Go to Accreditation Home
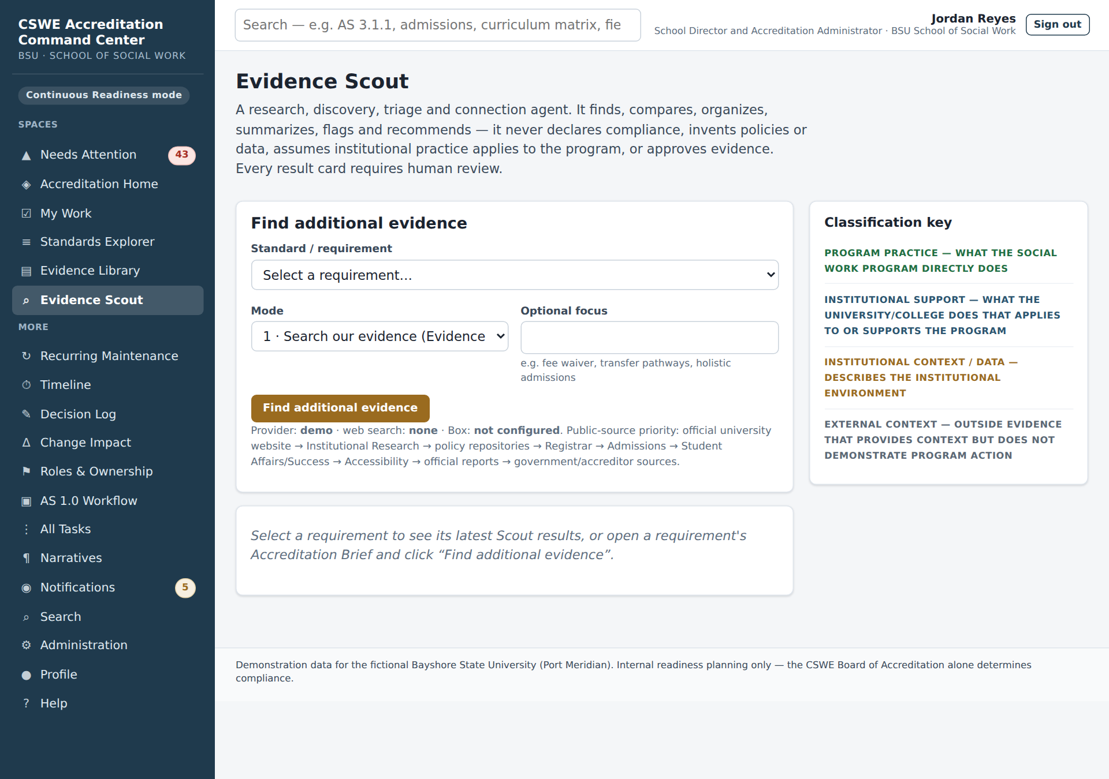 [x=107, y=184]
